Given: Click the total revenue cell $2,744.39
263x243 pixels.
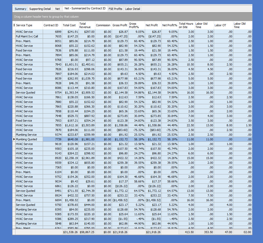Looking at the screenshot, I should point(87,191).
